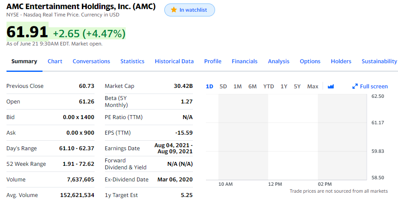Click the 58.50 price axis label

(x=378, y=178)
